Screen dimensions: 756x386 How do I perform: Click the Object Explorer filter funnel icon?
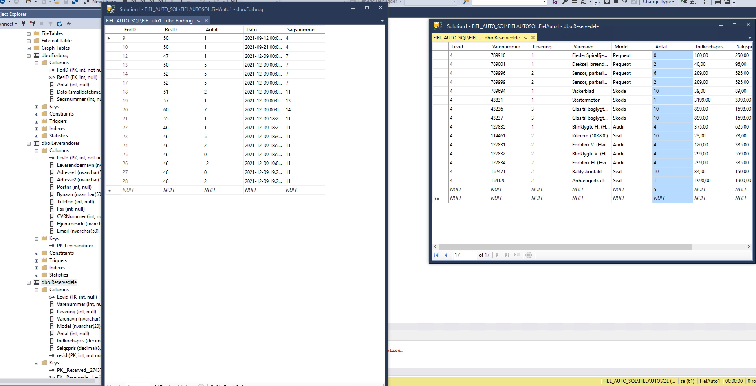coord(51,24)
